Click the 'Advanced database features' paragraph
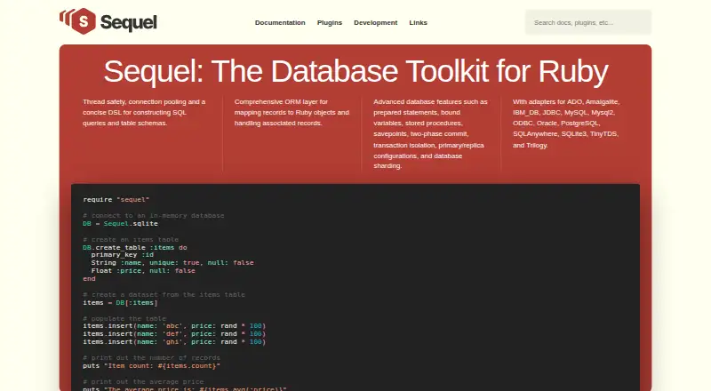Viewport: 711px width, 391px height. 430,134
